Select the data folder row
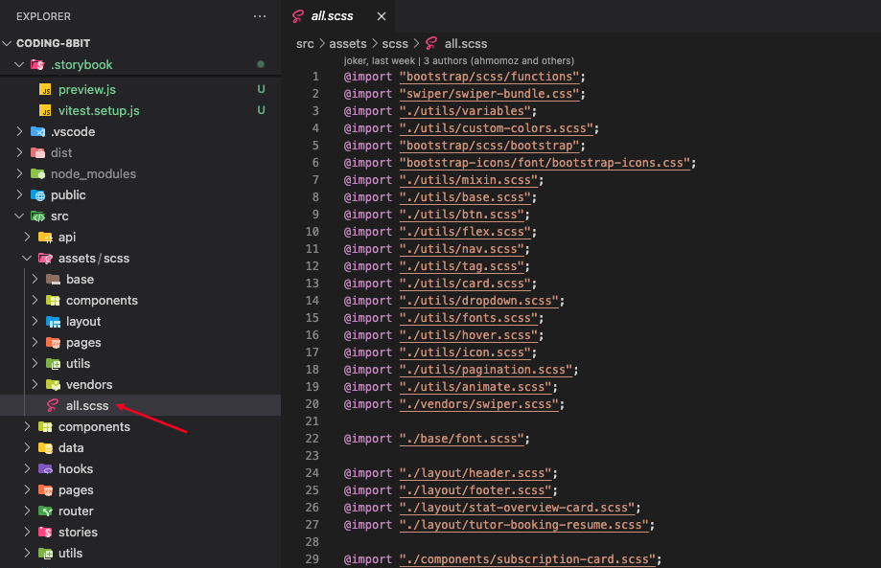 pos(141,448)
